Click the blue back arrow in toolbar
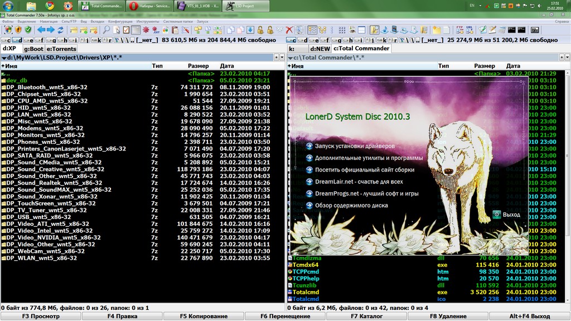571x321 pixels. [41, 30]
